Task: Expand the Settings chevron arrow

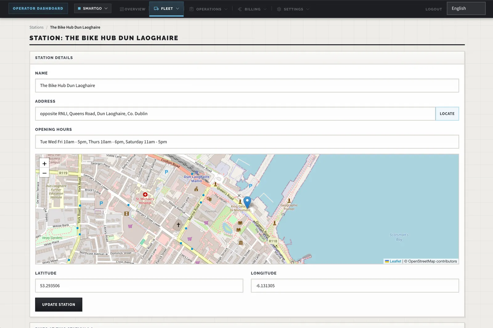Action: pyautogui.click(x=308, y=9)
